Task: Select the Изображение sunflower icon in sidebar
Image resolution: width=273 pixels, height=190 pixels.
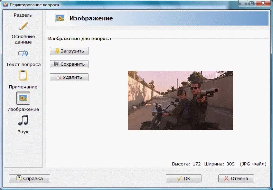Action: coord(23,98)
